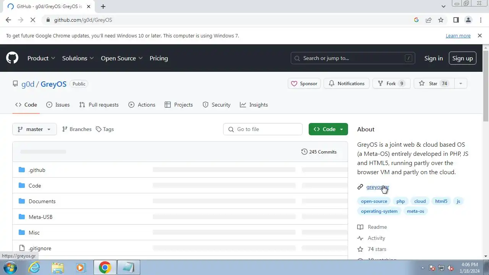Click the Sponsor button
489x275 pixels.
304,84
